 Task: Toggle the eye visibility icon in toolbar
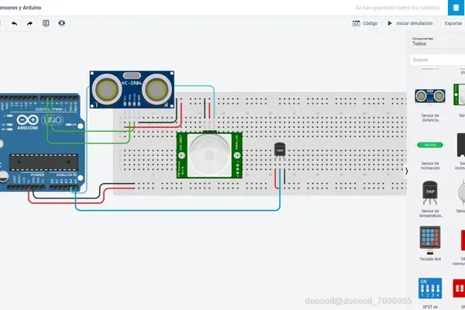(62, 23)
